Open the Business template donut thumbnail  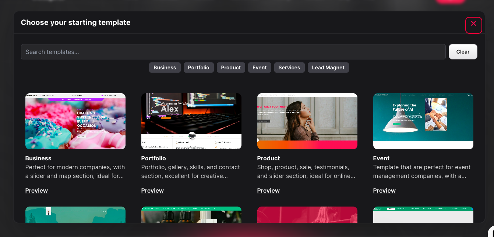[75, 121]
